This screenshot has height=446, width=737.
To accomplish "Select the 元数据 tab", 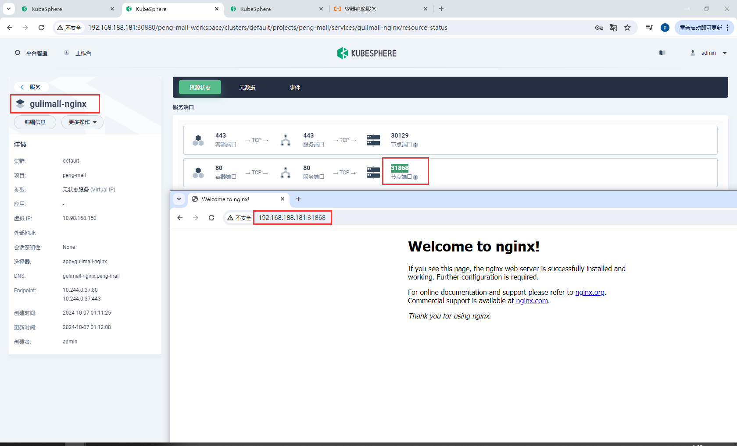I will point(247,87).
